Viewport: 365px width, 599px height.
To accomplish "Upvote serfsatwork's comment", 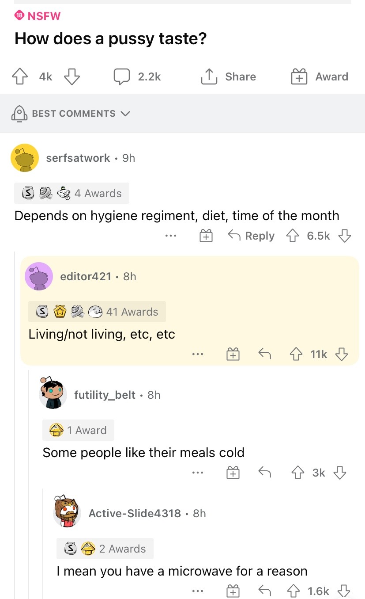I will tap(292, 236).
